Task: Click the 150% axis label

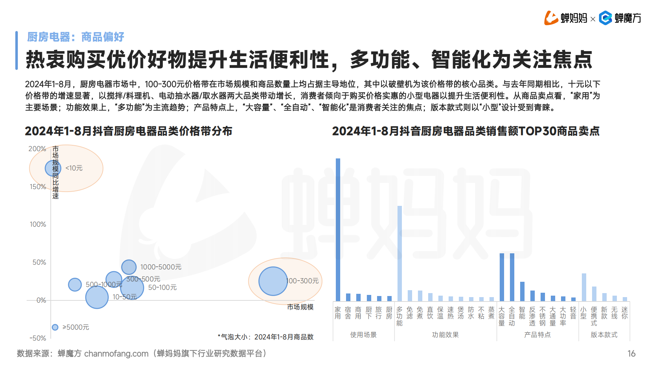Action: (38, 187)
